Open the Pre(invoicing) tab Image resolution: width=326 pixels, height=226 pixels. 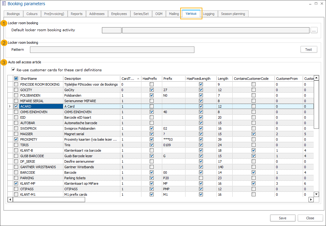coord(54,14)
